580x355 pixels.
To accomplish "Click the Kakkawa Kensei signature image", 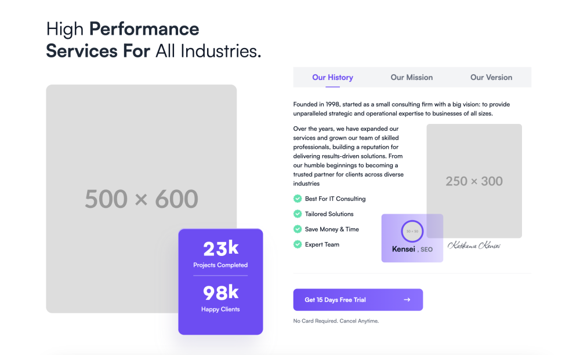I will click(474, 246).
